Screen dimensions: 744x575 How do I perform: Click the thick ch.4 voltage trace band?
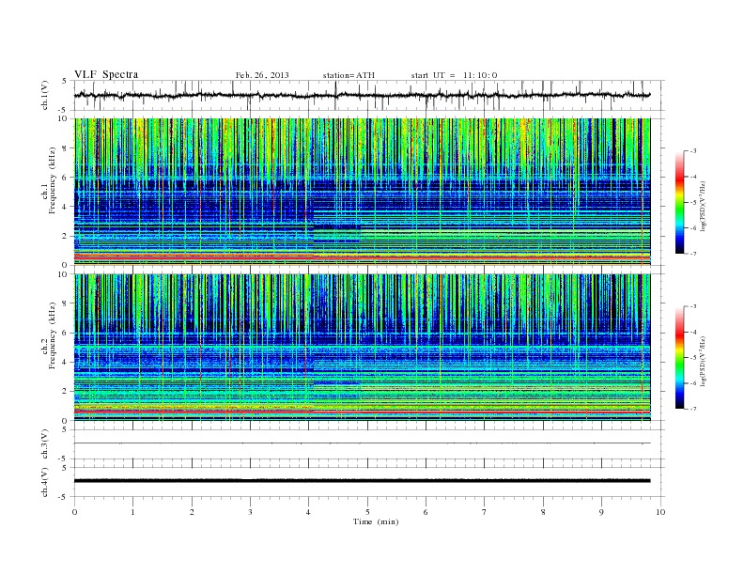(x=362, y=481)
